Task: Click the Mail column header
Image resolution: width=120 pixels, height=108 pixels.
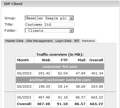Action: [x=78, y=60]
